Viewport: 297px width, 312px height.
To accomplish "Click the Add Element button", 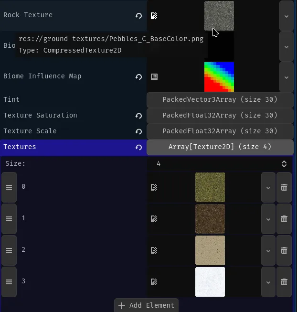I will click(x=147, y=305).
